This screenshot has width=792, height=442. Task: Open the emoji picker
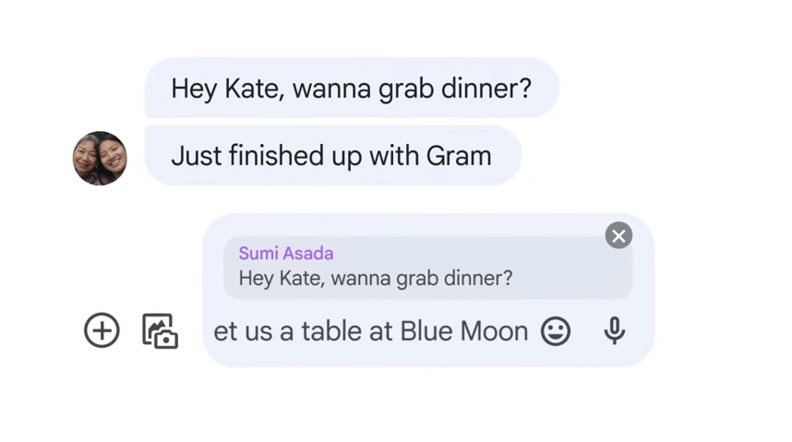coord(555,331)
